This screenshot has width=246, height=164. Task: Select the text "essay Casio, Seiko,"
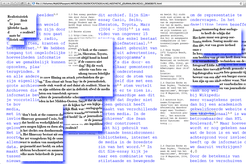[x=120, y=20]
